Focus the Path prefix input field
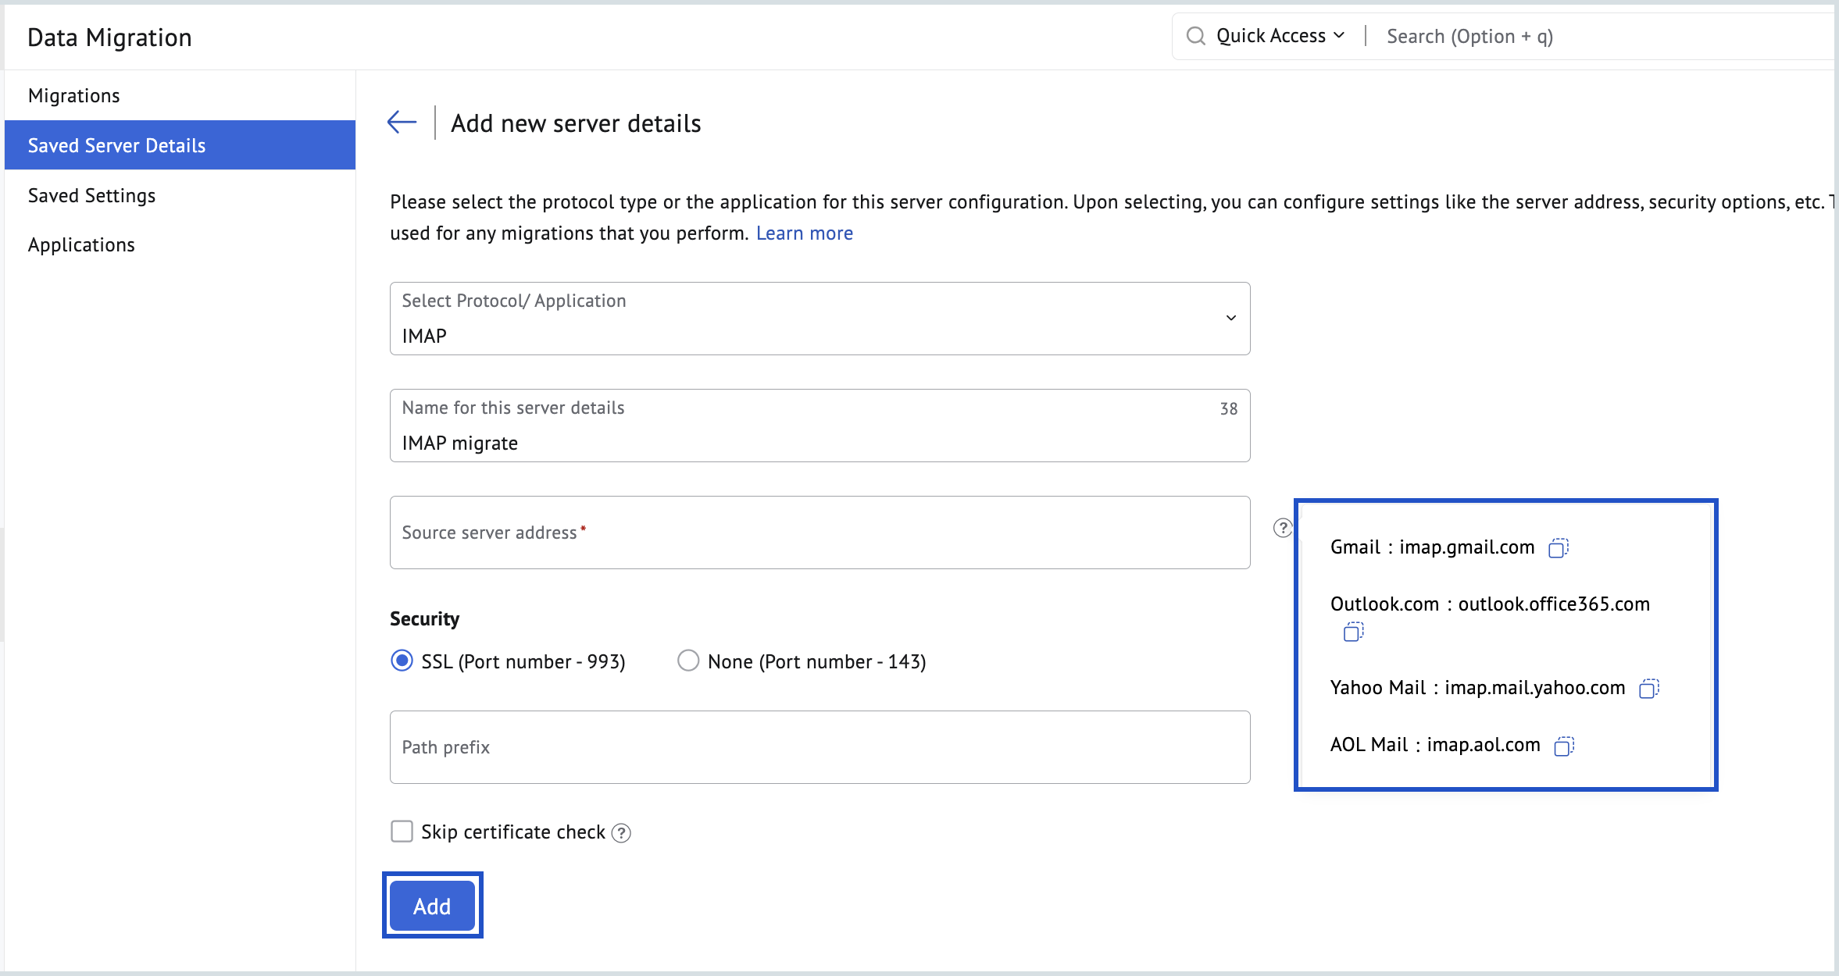 coord(820,747)
